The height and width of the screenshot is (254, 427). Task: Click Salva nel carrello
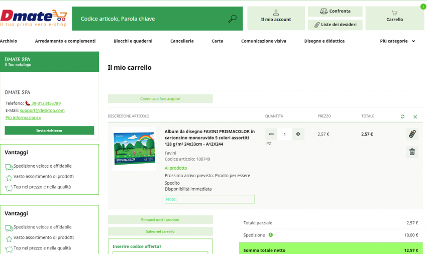pos(160,231)
